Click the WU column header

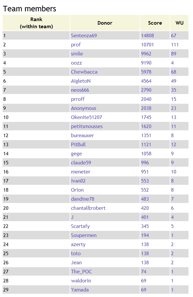tap(179, 23)
